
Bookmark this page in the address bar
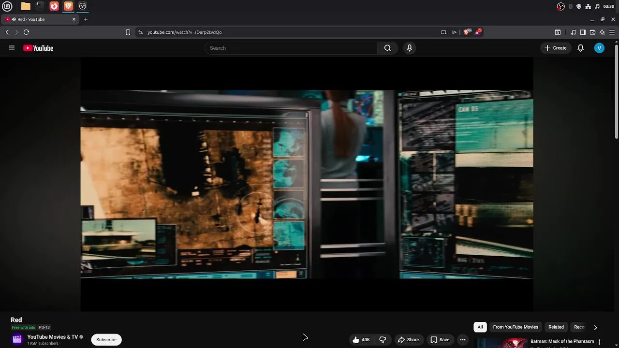pyautogui.click(x=128, y=32)
